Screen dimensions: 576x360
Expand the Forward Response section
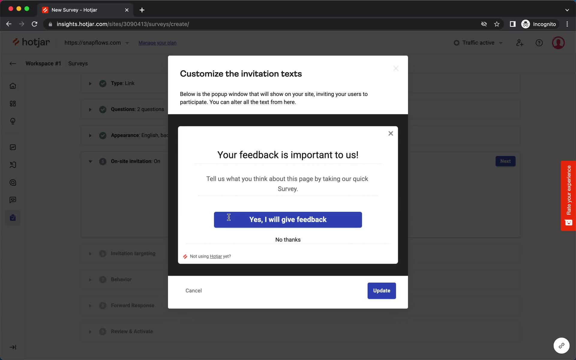click(90, 306)
